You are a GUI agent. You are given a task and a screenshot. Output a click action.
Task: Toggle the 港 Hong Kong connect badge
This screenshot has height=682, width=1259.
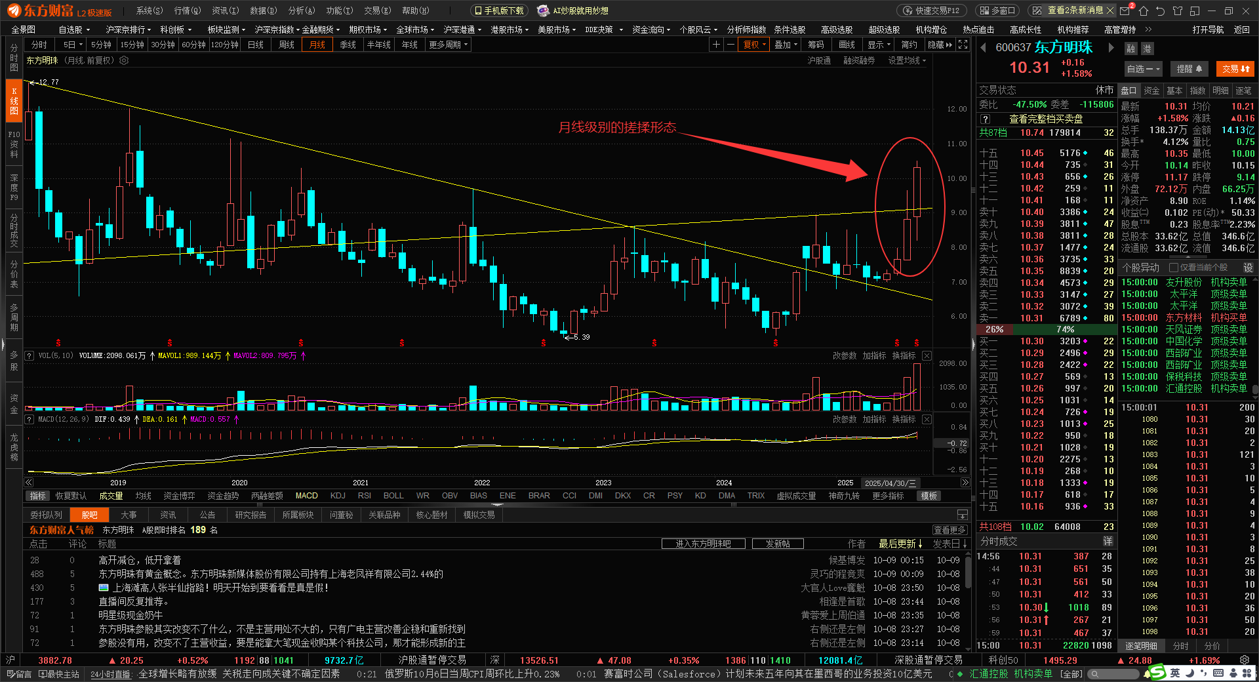coord(1147,49)
